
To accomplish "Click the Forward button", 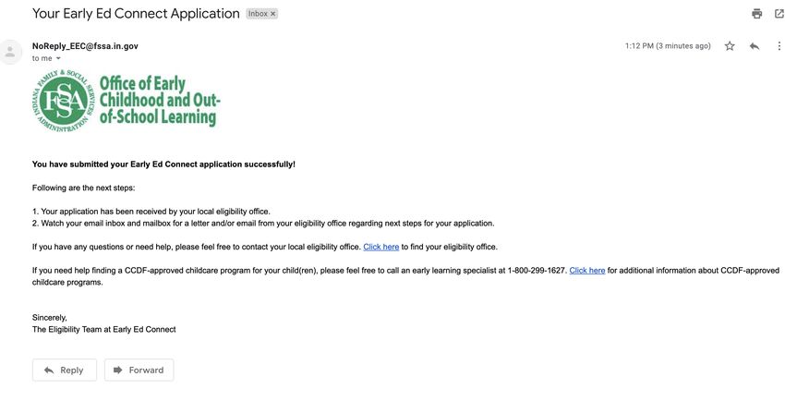I will (x=139, y=370).
